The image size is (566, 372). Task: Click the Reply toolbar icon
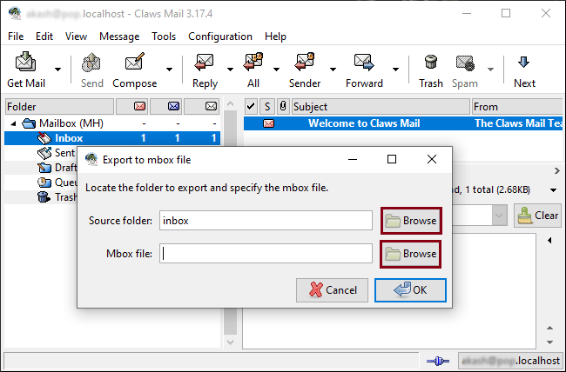205,70
